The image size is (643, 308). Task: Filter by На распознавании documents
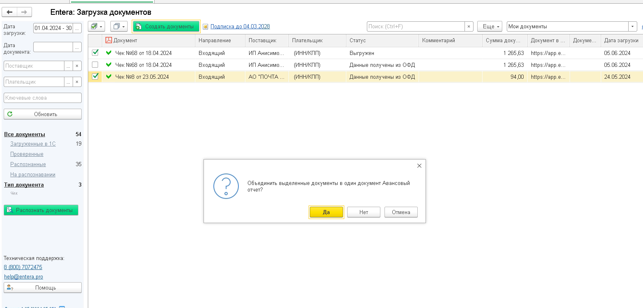coord(33,175)
